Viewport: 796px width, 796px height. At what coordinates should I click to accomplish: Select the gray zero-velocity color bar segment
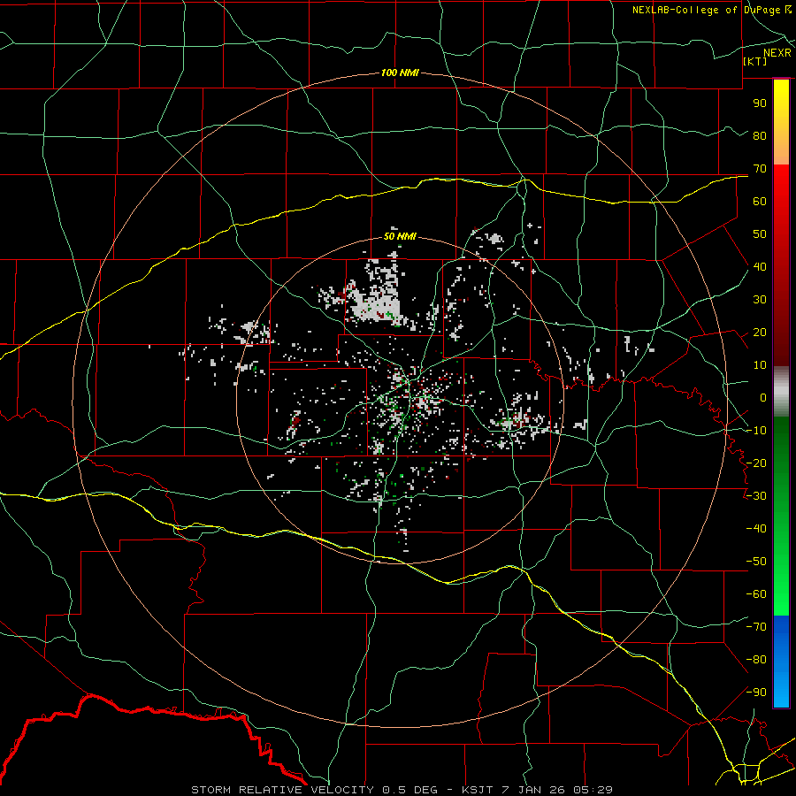click(x=781, y=394)
